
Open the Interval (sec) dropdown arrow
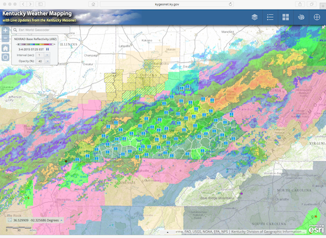click(x=47, y=55)
